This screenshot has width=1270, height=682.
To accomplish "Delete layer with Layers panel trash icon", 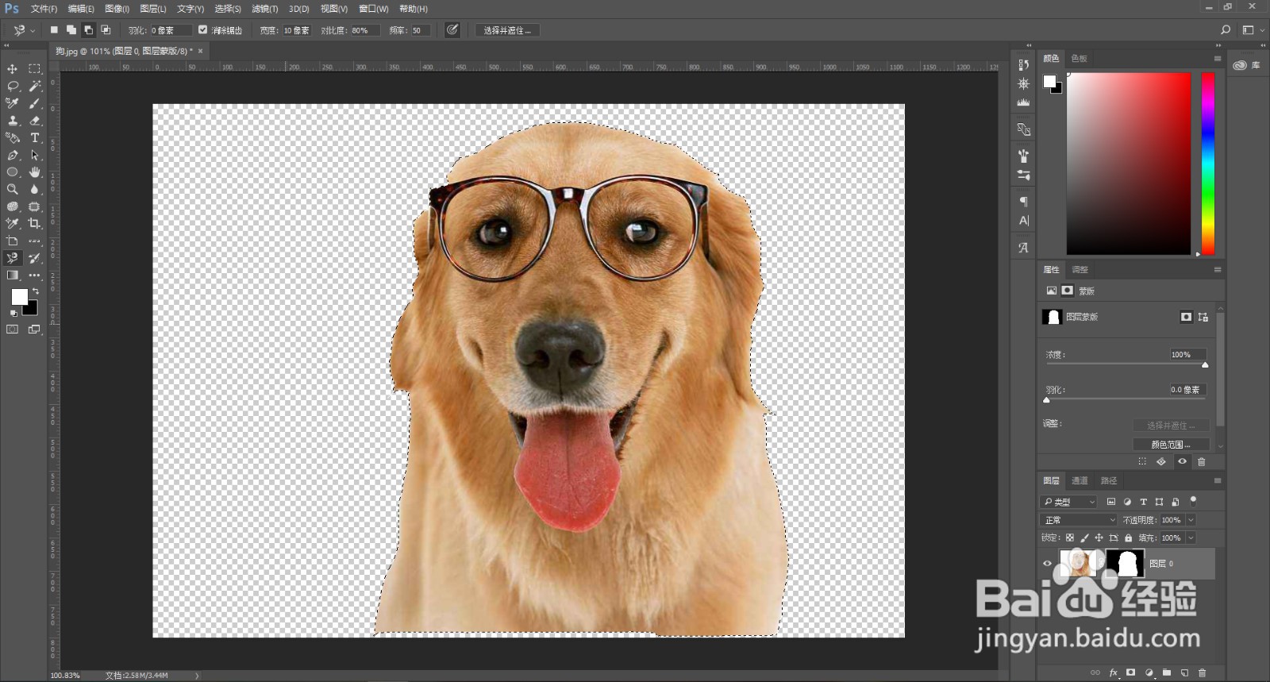I will point(1202,672).
